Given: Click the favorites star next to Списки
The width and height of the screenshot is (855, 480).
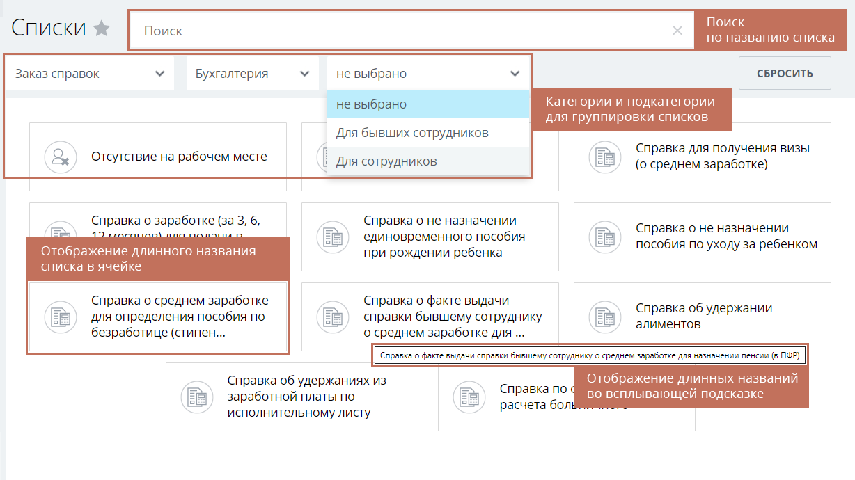Looking at the screenshot, I should click(102, 29).
